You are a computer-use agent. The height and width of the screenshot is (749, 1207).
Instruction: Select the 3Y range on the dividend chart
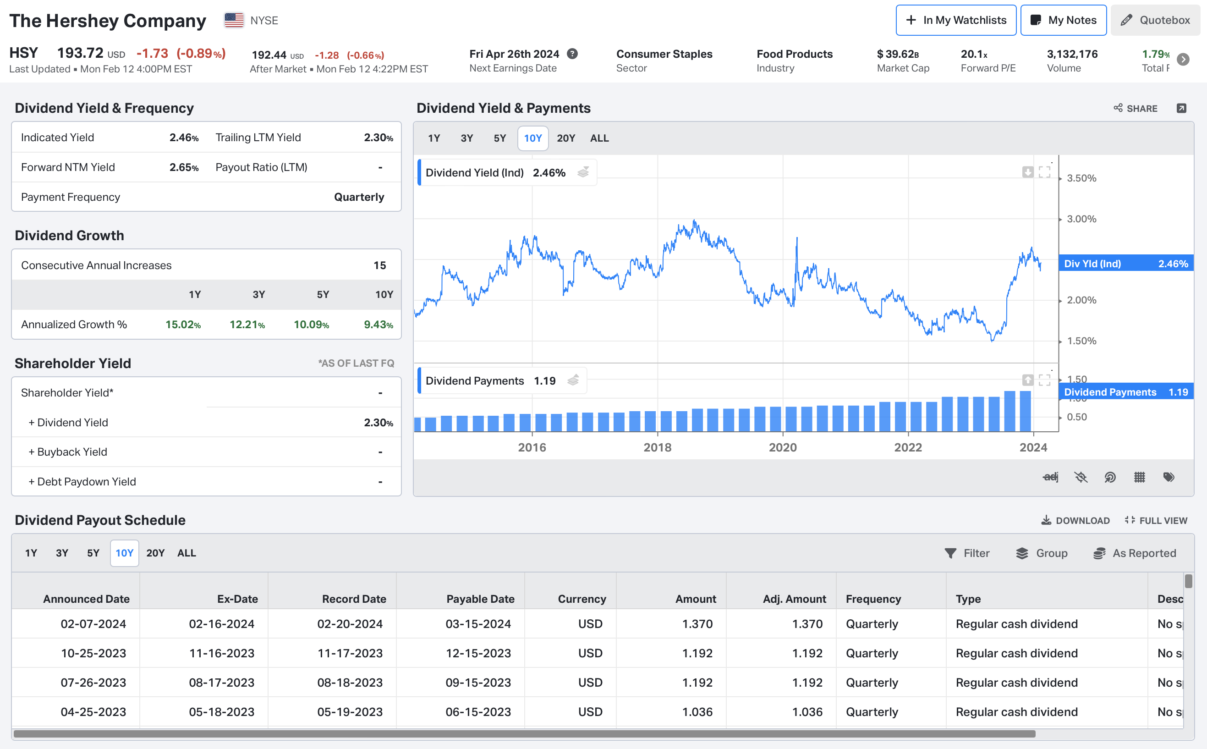coord(467,138)
